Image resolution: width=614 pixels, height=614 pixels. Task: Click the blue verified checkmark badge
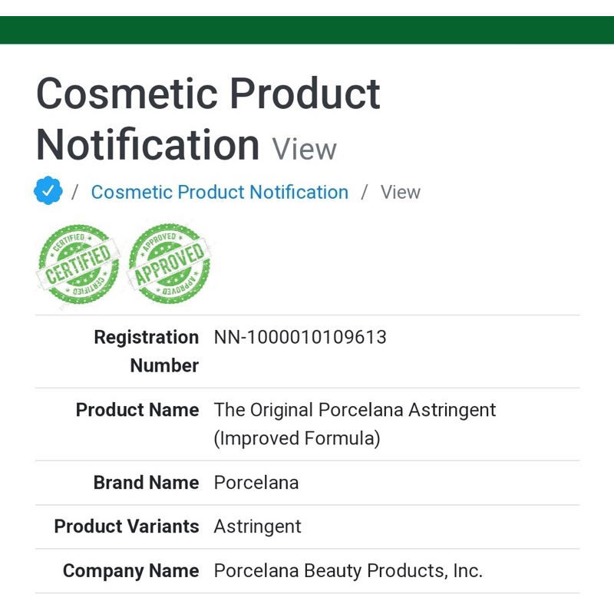48,190
